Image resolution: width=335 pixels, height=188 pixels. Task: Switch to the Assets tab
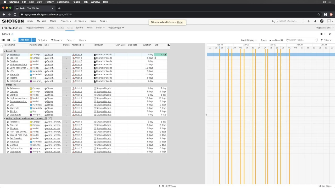pyautogui.click(x=60, y=28)
